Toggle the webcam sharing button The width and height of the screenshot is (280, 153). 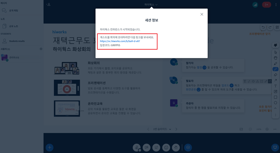pyautogui.click(x=146, y=147)
